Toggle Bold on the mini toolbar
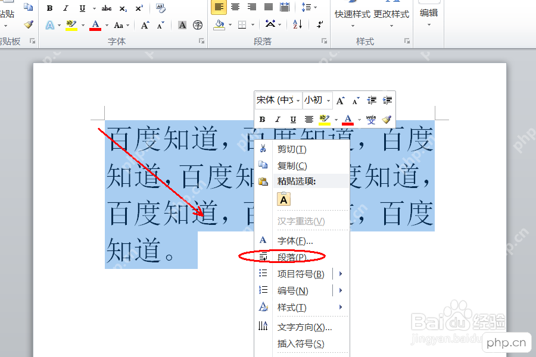Screen dimensions: 536x357 (x=262, y=120)
